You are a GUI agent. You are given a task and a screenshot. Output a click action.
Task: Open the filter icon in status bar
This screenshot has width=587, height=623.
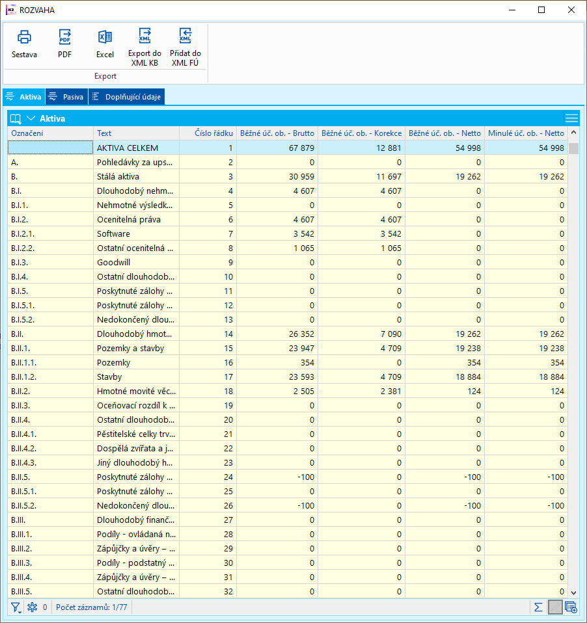click(x=16, y=607)
